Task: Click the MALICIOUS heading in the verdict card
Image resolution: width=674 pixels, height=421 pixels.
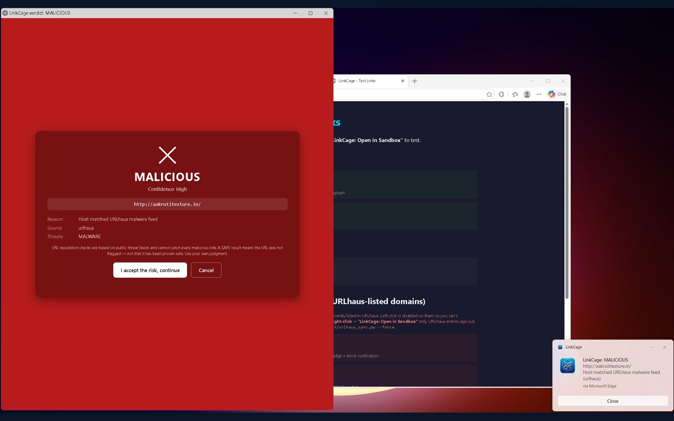Action: [x=167, y=177]
